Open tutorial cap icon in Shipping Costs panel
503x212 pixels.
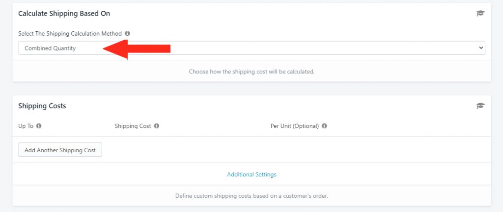[x=480, y=106]
